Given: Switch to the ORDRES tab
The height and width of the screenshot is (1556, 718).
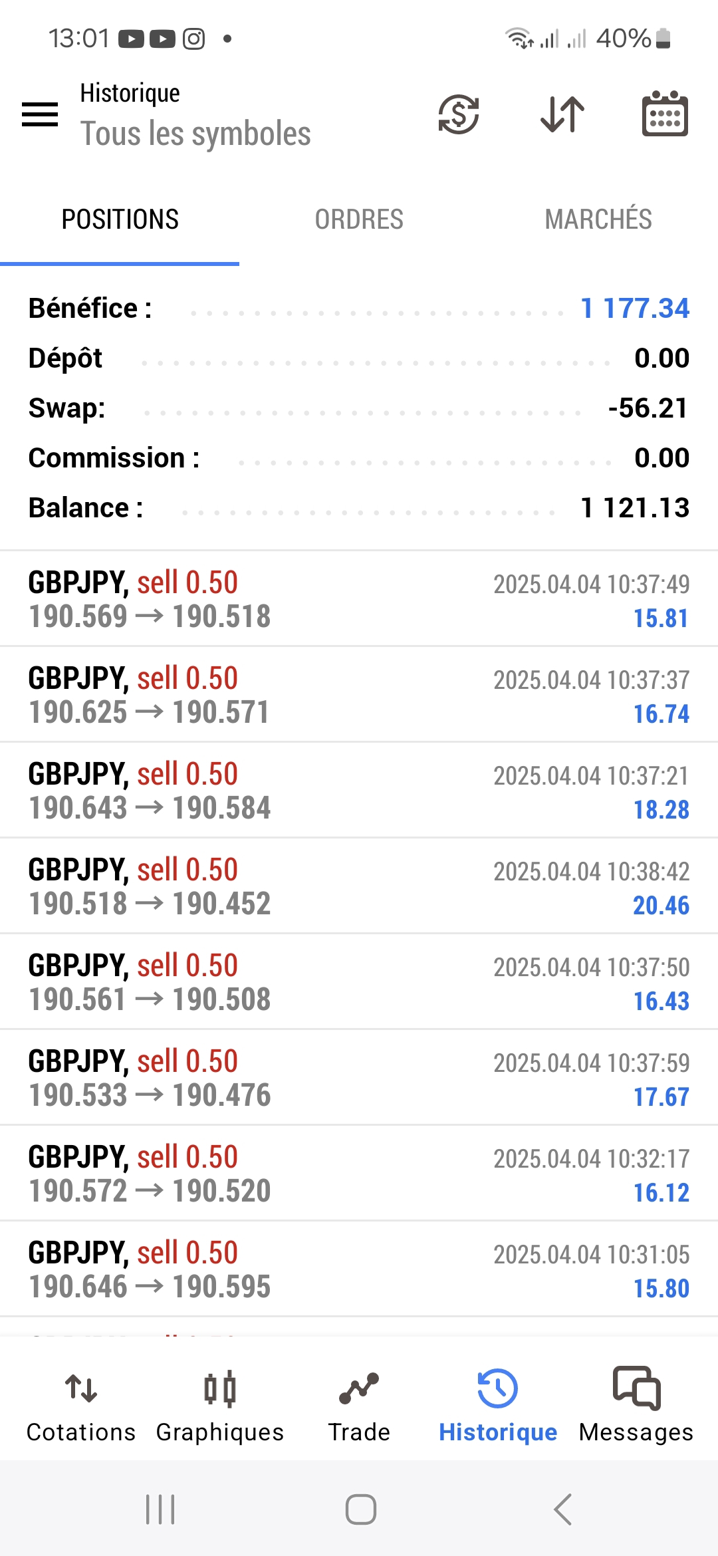Looking at the screenshot, I should point(359,219).
